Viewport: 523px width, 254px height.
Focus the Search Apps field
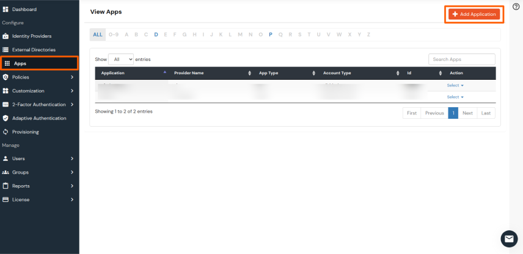[x=462, y=59]
